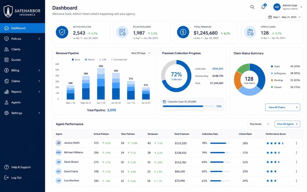Toggle the Home series in the legend
Image resolution: width=307 pixels, height=192 pixels.
[x=90, y=60]
